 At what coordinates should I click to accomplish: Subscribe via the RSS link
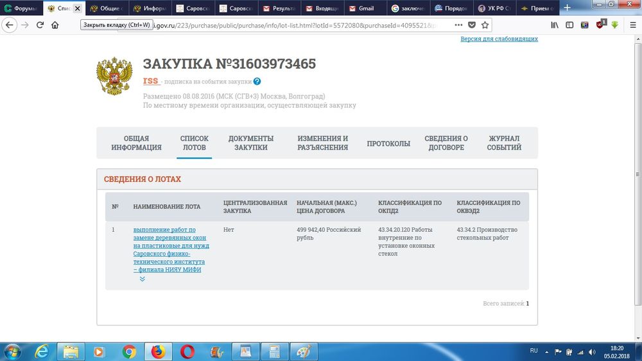tap(151, 81)
